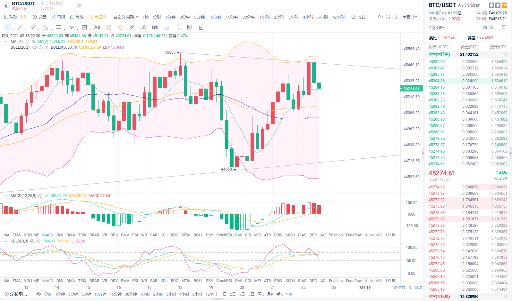Click the add window icon beside fullscreen
The image size is (512, 301).
(x=395, y=17)
